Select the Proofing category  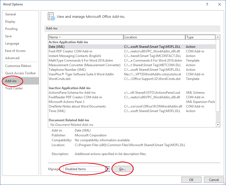tap(11, 29)
